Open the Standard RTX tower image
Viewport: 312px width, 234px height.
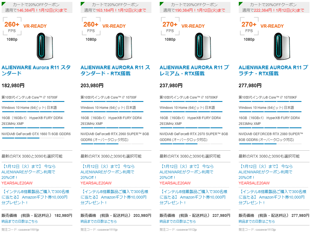(124, 47)
